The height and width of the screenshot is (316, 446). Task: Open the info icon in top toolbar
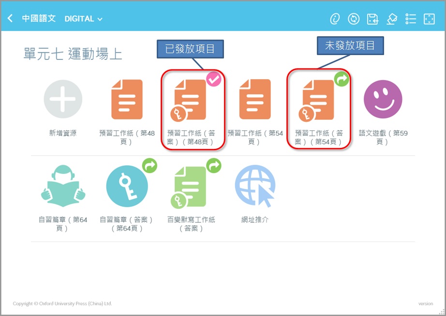(335, 19)
